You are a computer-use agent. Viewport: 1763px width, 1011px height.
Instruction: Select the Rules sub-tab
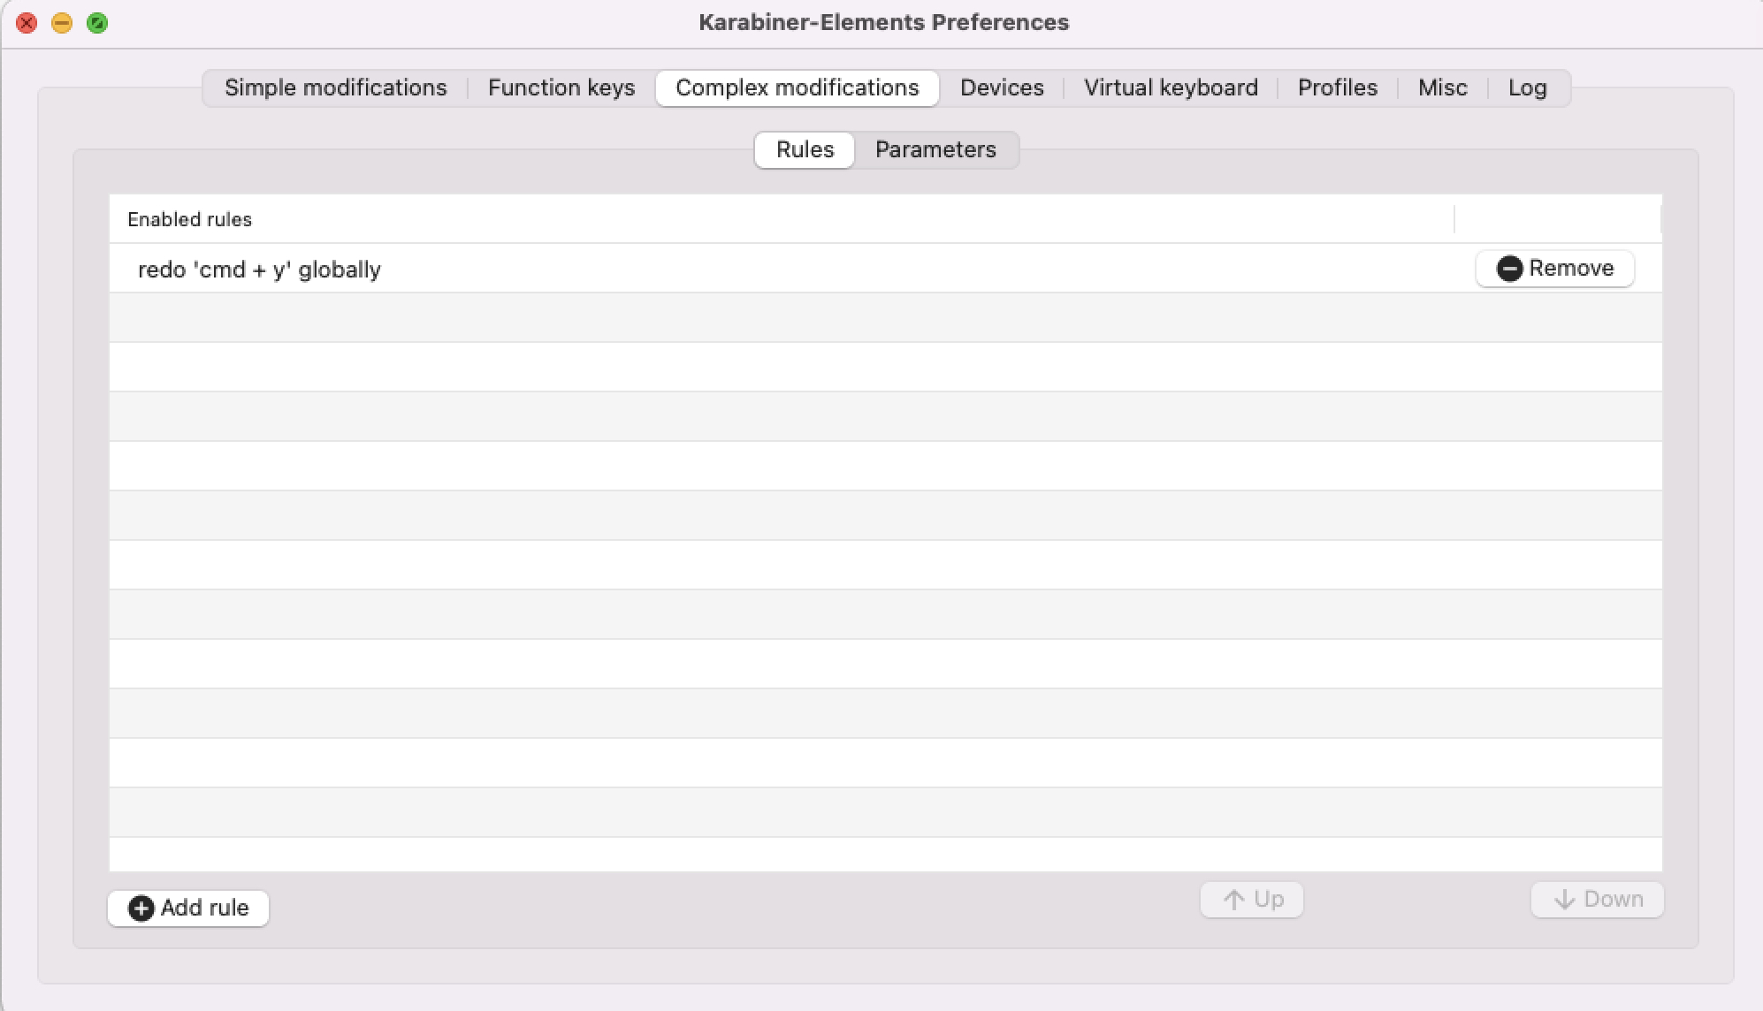805,149
